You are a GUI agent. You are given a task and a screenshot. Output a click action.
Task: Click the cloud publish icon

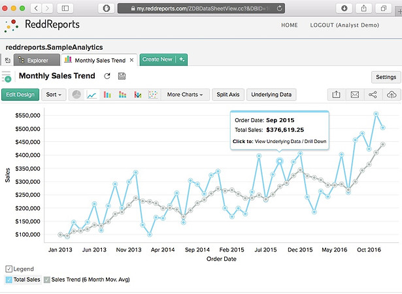[x=391, y=95]
